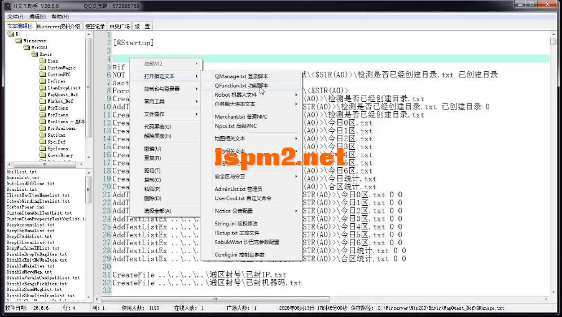
Task: Expand the 文件操作 submenu arrow
Action: 196,114
